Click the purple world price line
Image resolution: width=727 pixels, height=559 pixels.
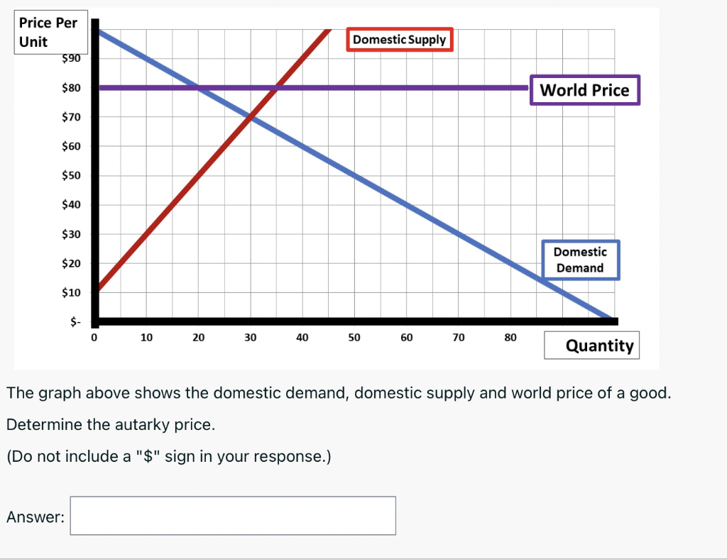[426, 88]
